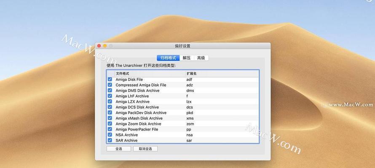Click the 扩展名 column header
Screen dimensions: 375x168
click(x=222, y=73)
